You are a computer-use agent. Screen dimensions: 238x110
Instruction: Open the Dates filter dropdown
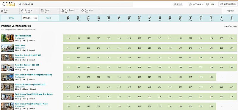10,11
